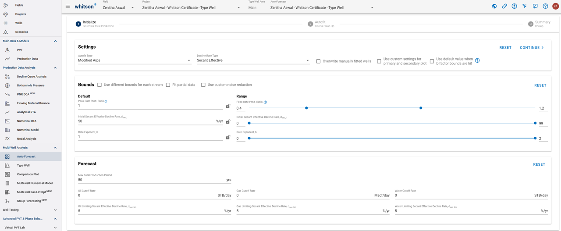
Task: Expand the Virtual PVT Lab section
Action: 55,227
